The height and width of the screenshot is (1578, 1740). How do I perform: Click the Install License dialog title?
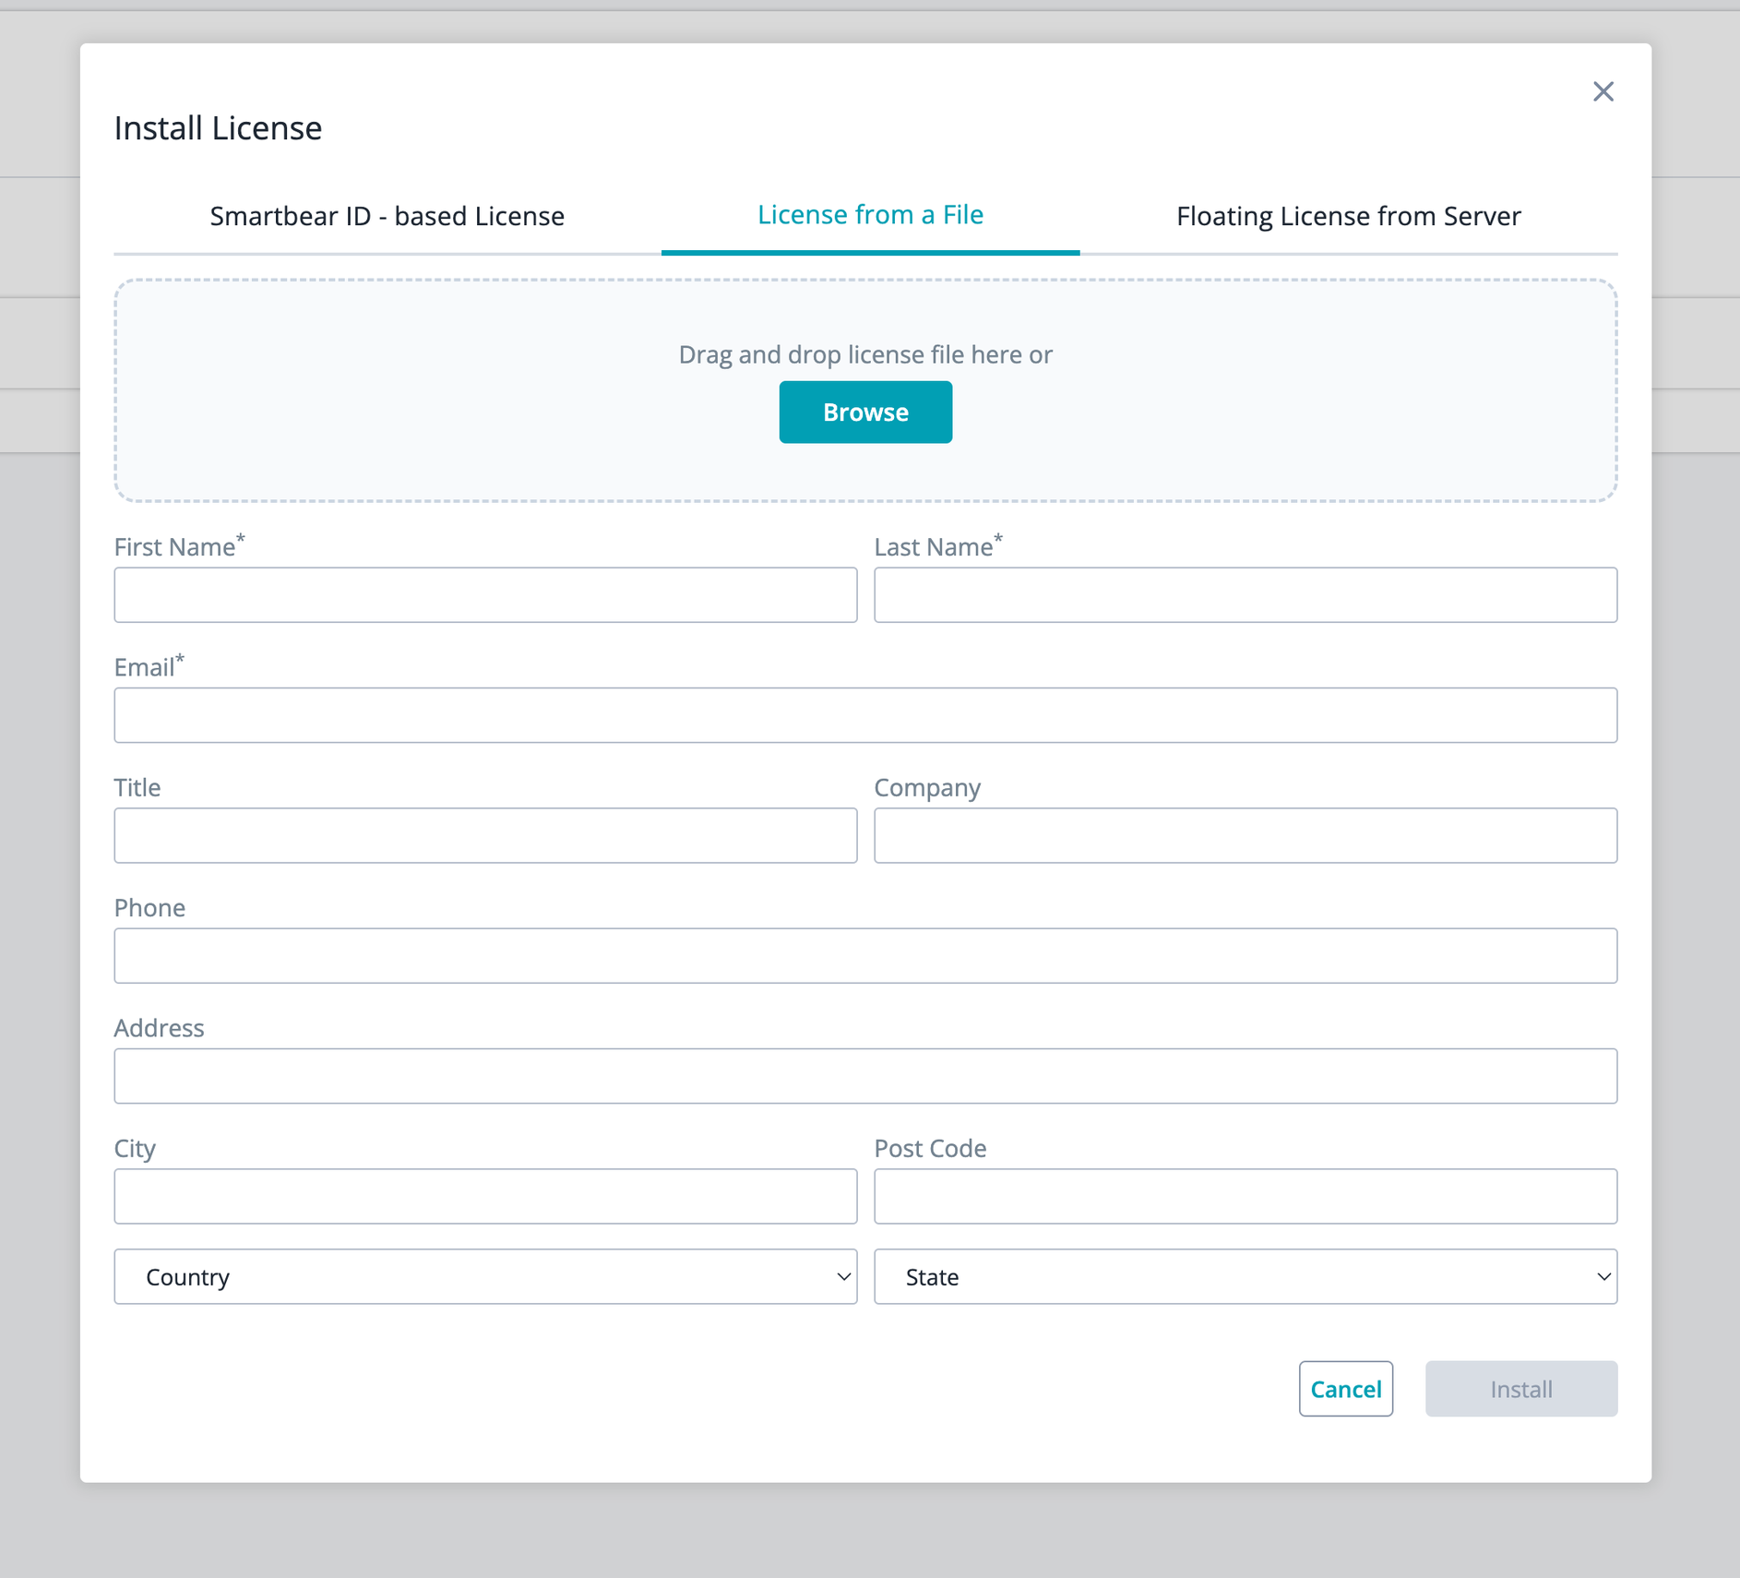(219, 128)
